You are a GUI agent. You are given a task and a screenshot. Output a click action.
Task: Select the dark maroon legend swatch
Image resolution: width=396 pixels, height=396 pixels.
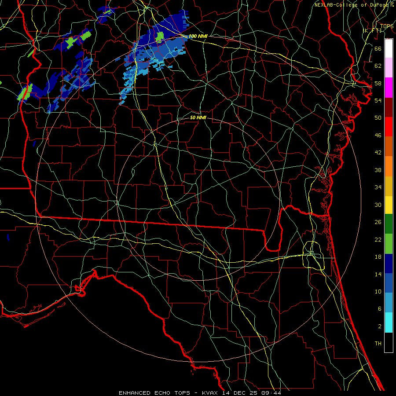pyautogui.click(x=389, y=107)
